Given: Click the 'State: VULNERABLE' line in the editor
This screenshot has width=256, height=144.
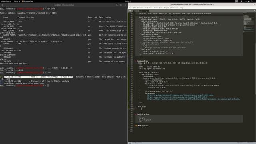Looking at the screenshot, I should click(154, 80).
